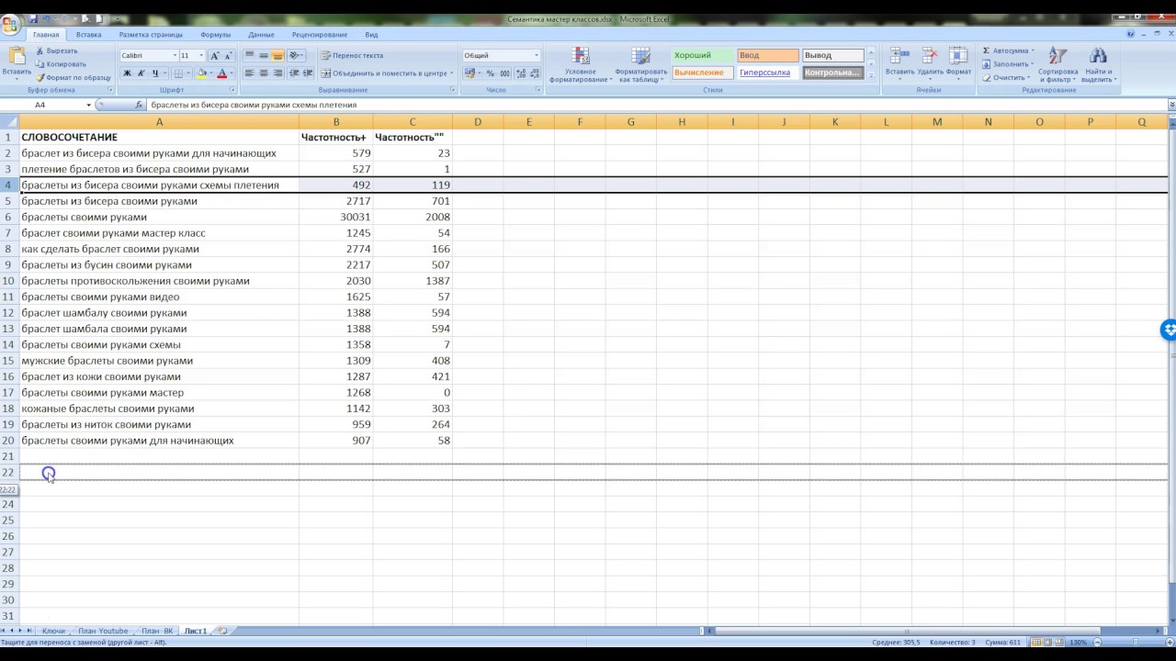Cut the selection with Вырезать

pos(56,50)
